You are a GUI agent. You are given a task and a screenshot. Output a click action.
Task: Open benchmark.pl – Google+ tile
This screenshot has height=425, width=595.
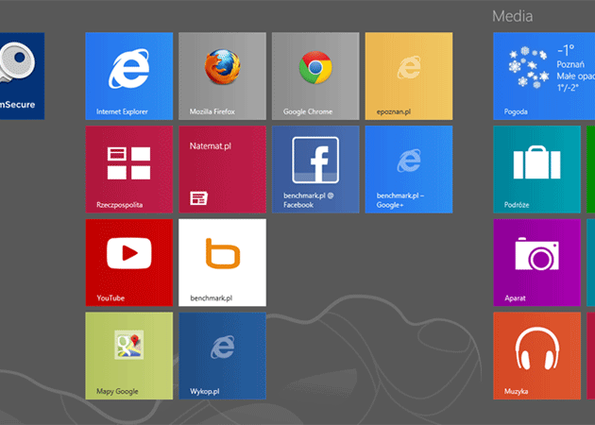(409, 169)
